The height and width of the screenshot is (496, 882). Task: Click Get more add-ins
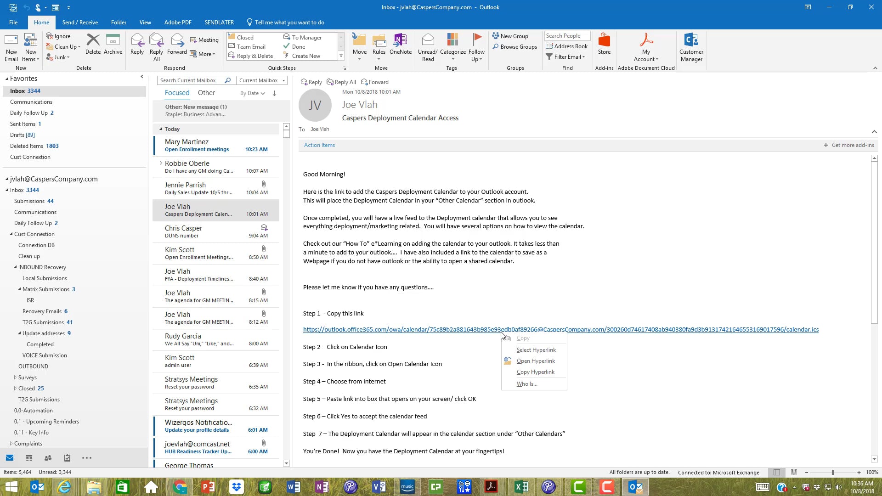tap(849, 145)
